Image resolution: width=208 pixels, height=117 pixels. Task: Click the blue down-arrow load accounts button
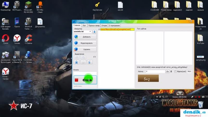(94, 32)
